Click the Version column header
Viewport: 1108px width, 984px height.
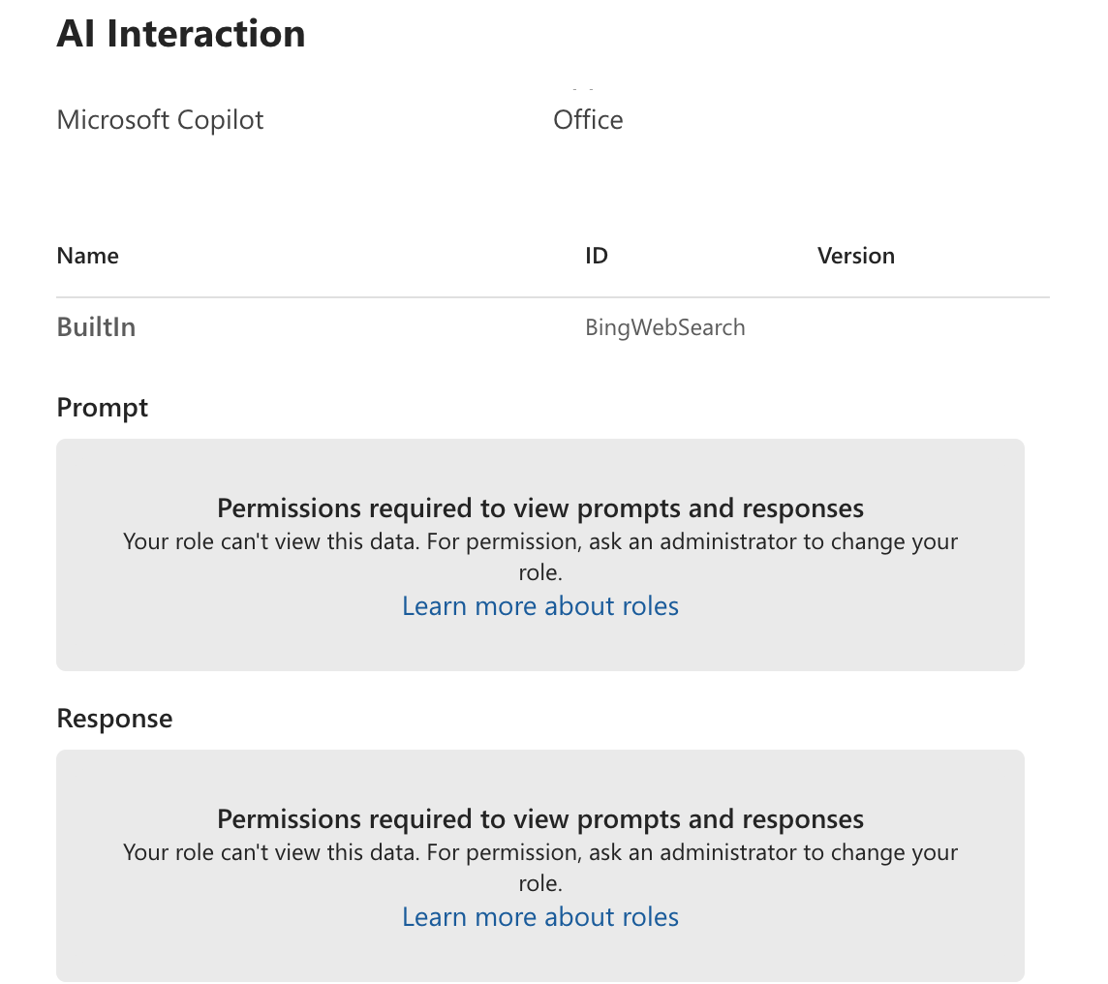856,256
